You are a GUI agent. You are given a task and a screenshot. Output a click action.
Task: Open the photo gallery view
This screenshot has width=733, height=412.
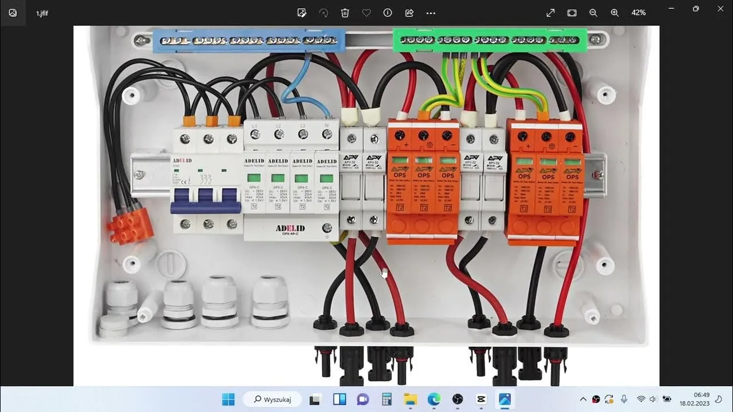pyautogui.click(x=13, y=13)
